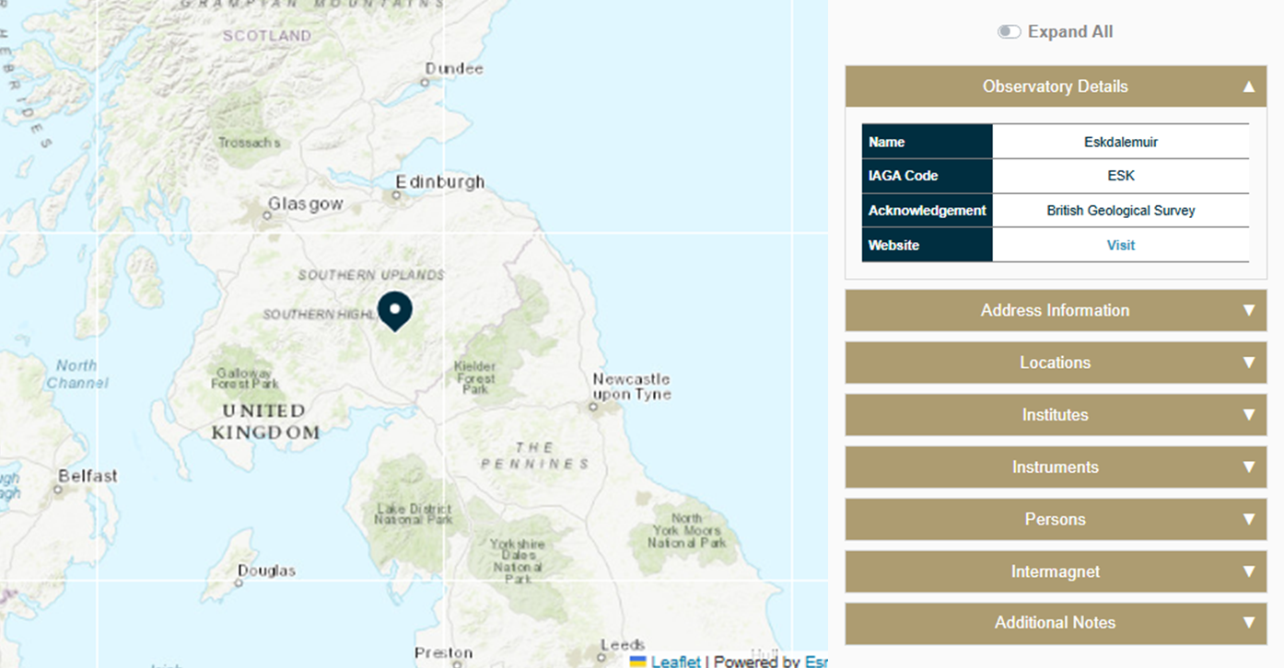Click Lake District National Park label
The height and width of the screenshot is (668, 1284).
point(414,514)
